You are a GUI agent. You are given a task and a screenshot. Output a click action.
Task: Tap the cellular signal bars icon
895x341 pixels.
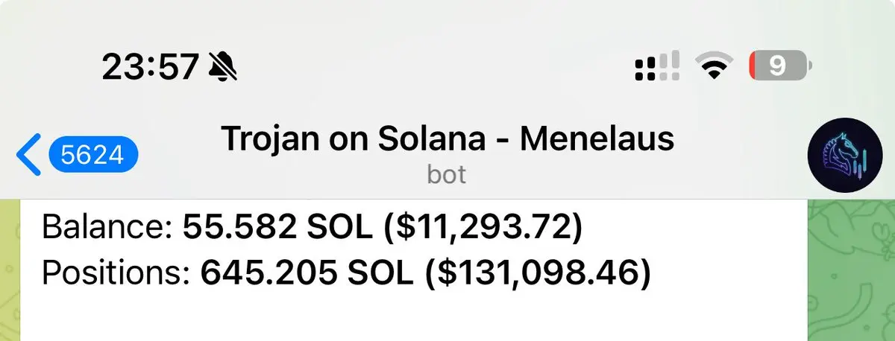(657, 66)
